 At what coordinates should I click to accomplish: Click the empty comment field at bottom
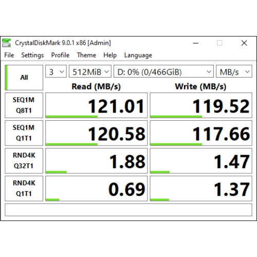pyautogui.click(x=128, y=210)
